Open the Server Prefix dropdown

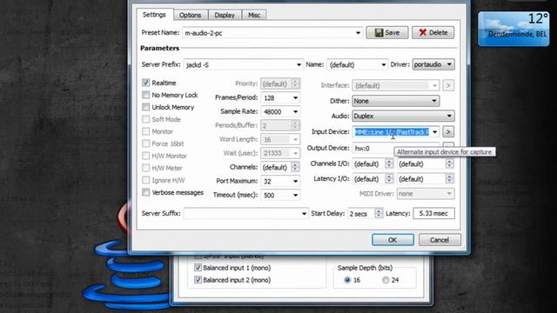(299, 65)
